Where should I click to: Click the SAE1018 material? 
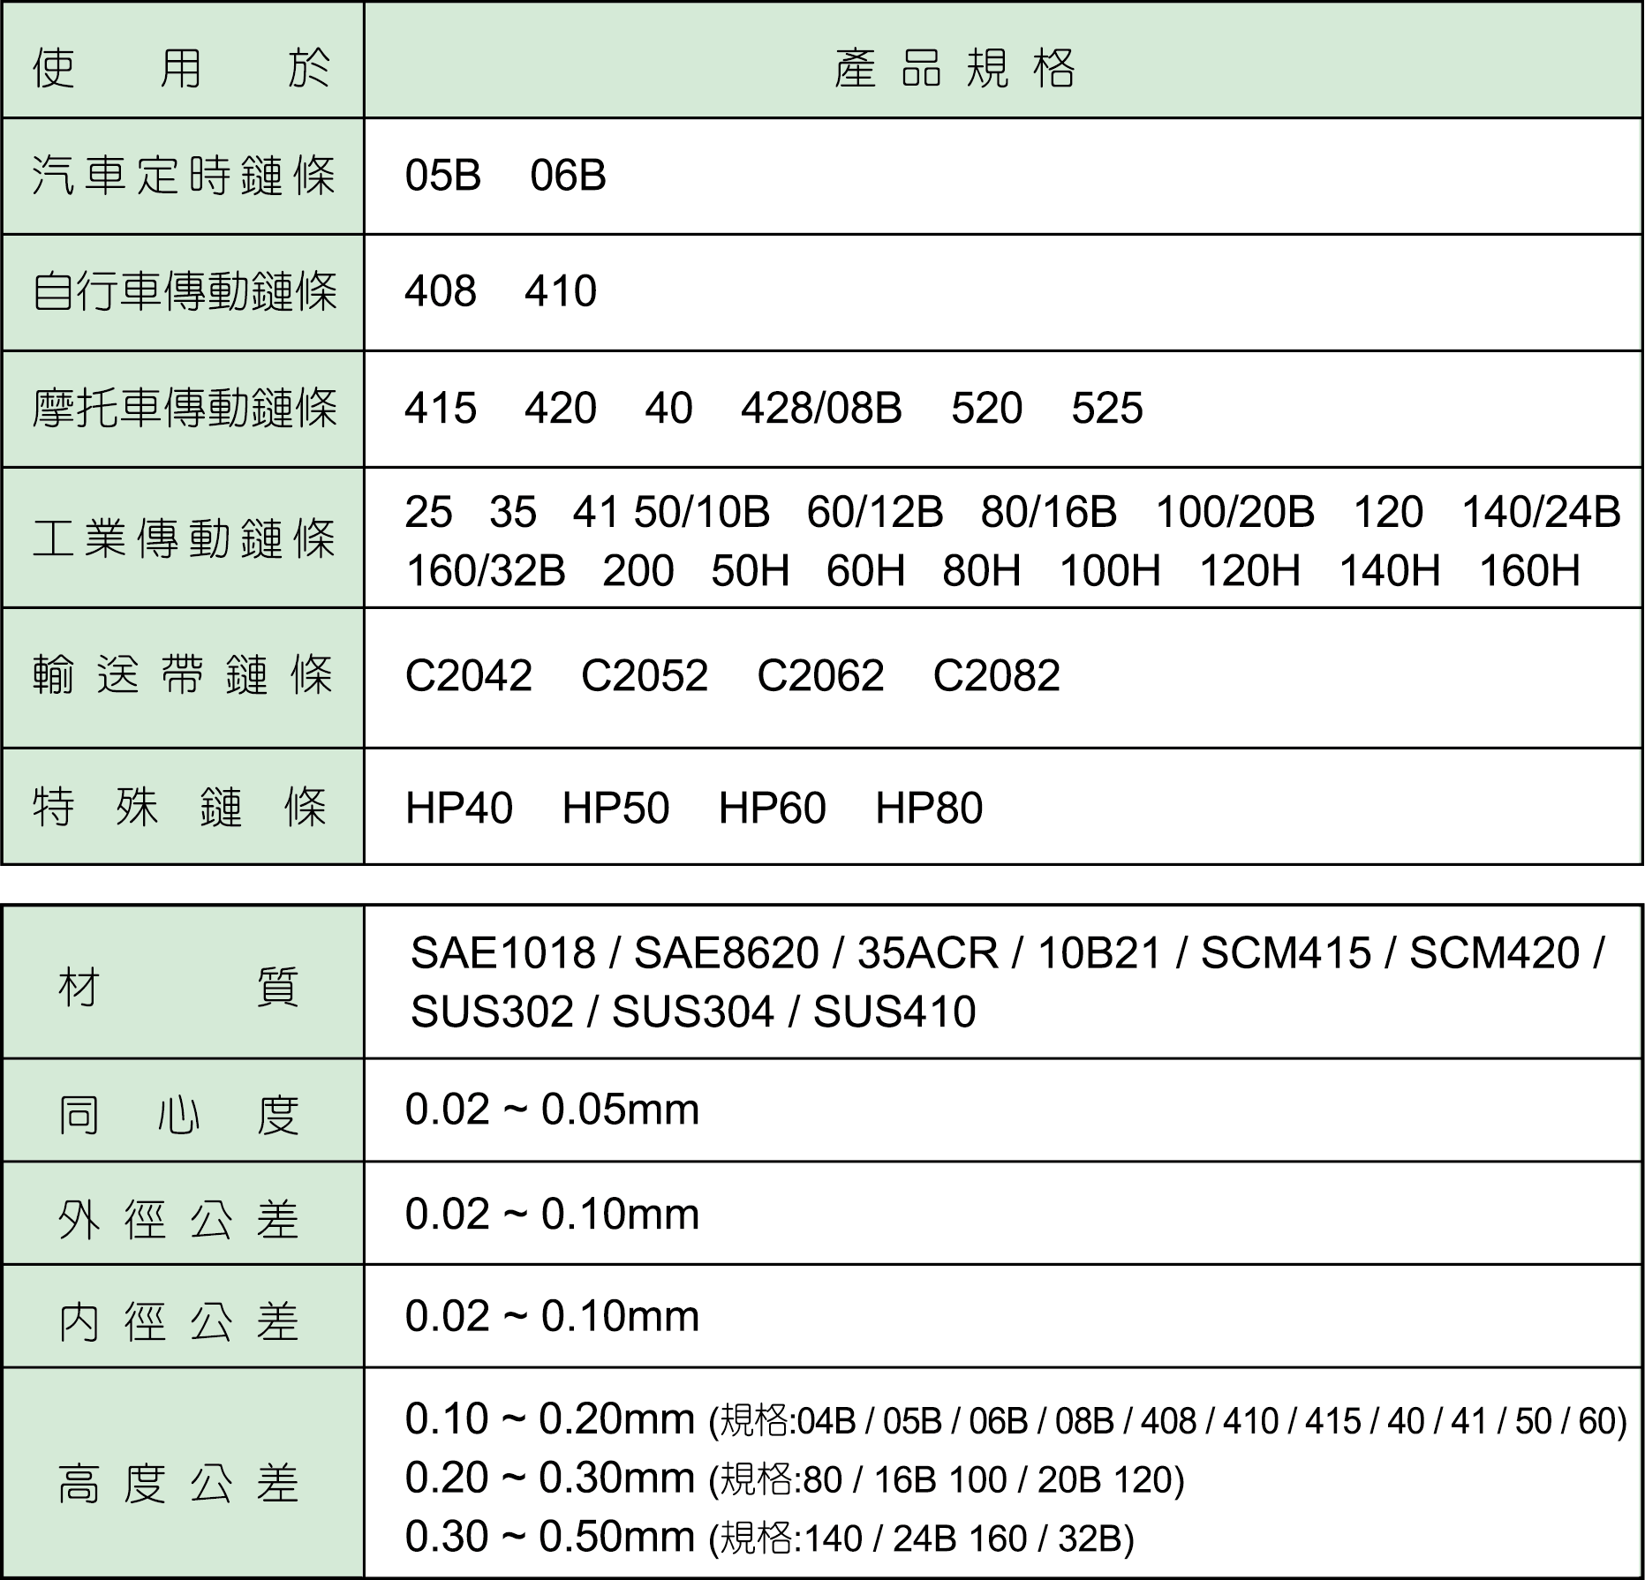pyautogui.click(x=503, y=952)
